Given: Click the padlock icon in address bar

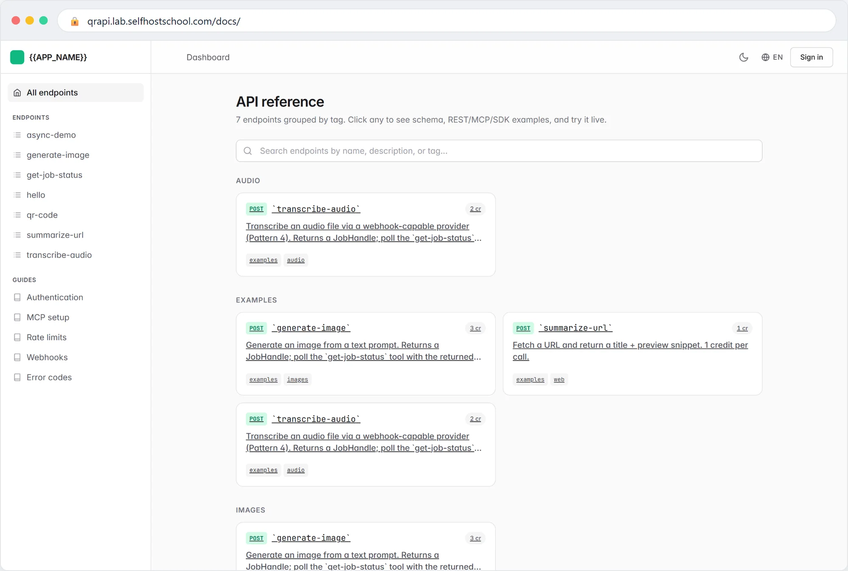Looking at the screenshot, I should (x=75, y=21).
